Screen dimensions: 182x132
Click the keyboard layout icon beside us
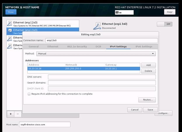click(117, 13)
